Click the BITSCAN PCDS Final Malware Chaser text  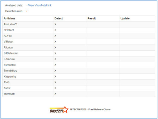(x=90, y=110)
